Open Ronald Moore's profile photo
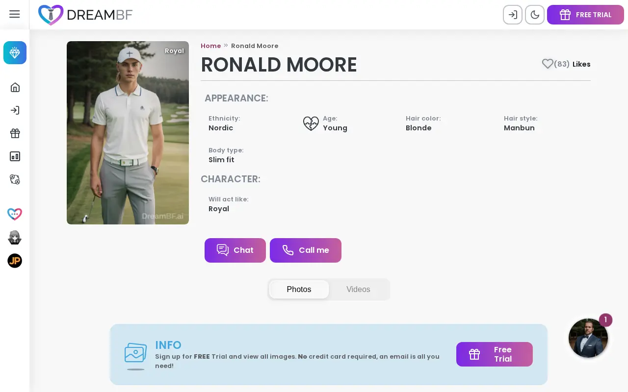The height and width of the screenshot is (392, 628). (x=128, y=133)
